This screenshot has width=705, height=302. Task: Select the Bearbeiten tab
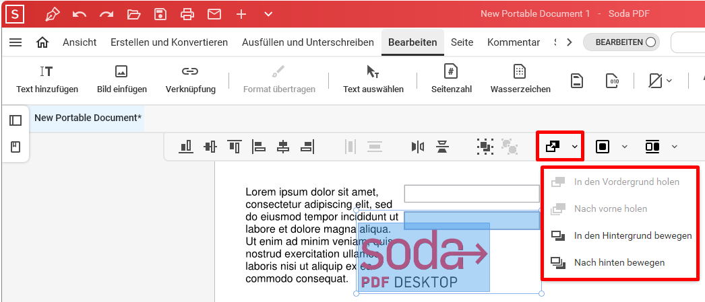(x=412, y=42)
